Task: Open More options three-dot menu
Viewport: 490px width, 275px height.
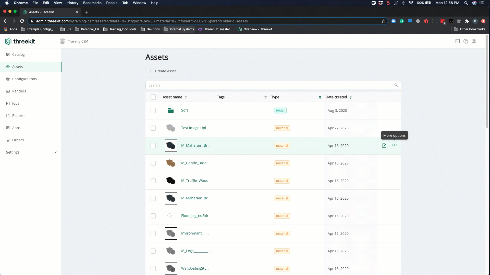Action: coord(394,145)
